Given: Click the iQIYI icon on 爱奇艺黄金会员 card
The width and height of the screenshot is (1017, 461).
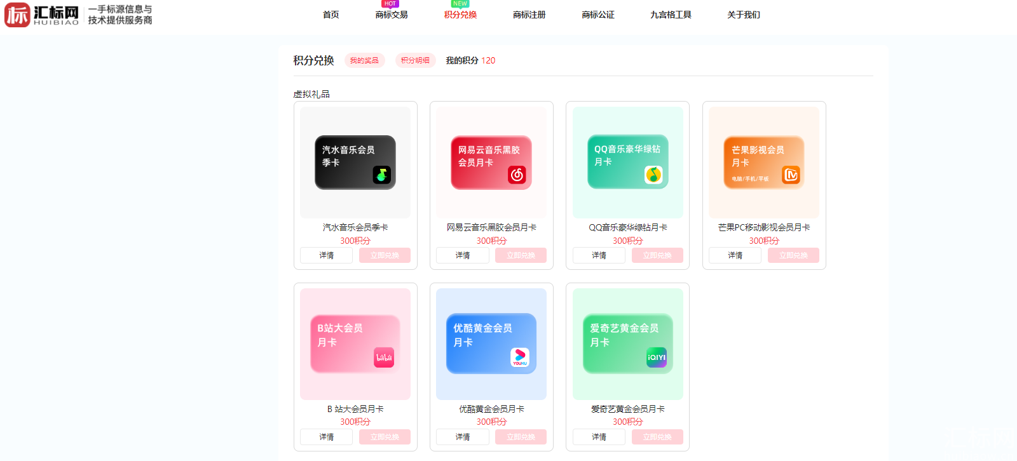Looking at the screenshot, I should pyautogui.click(x=657, y=357).
